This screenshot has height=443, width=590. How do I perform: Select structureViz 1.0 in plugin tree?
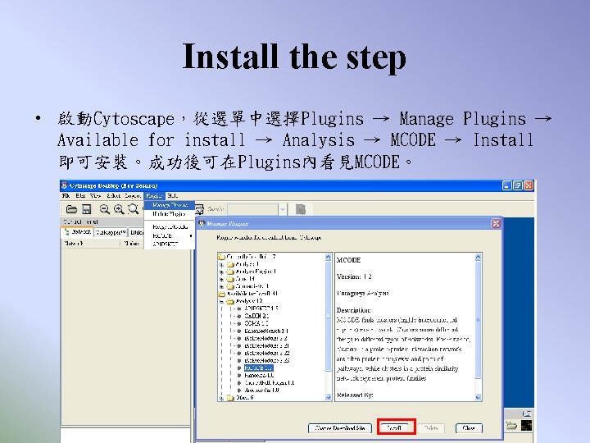coord(261,390)
